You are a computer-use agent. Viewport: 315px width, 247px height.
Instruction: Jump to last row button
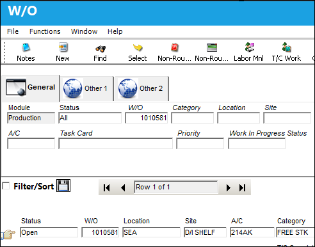point(242,187)
